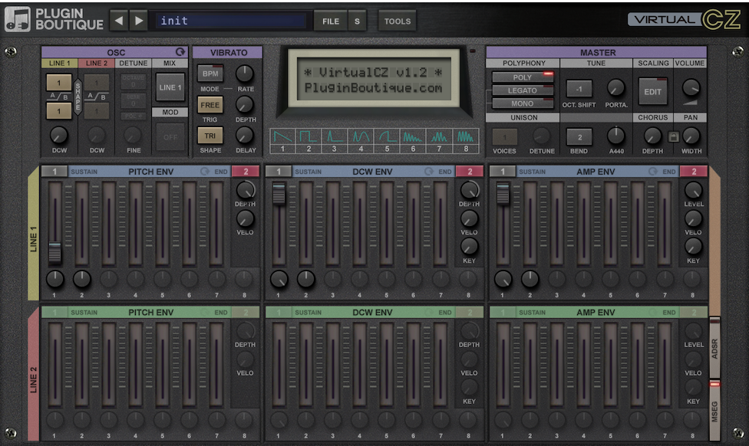Switch envelopes to MSEG mode
749x446 pixels.
coord(714,410)
